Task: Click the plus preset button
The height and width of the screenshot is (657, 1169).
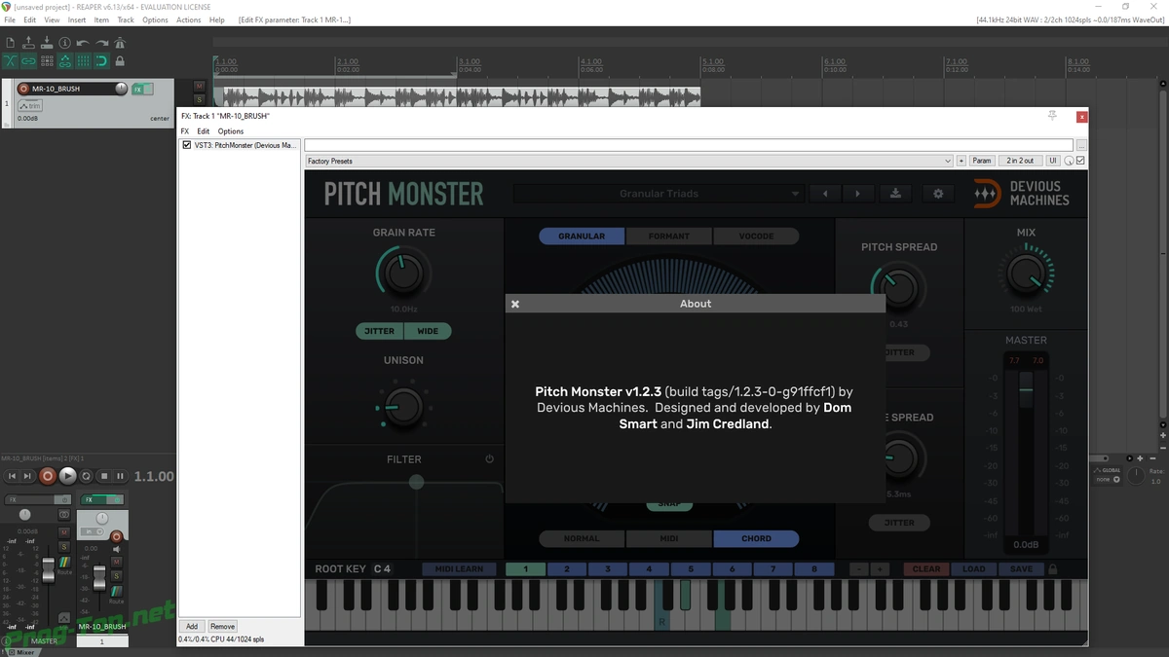Action: point(962,161)
